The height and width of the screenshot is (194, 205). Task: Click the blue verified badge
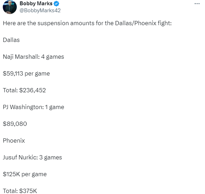click(57, 4)
